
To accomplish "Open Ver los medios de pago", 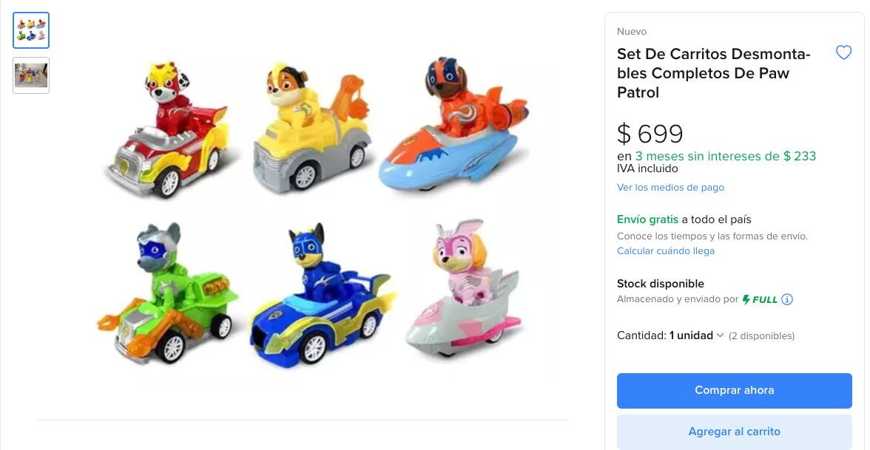I will click(x=670, y=187).
